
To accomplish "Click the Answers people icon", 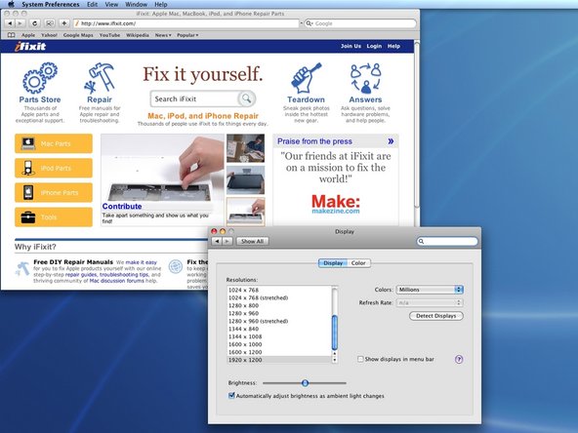I will click(365, 78).
